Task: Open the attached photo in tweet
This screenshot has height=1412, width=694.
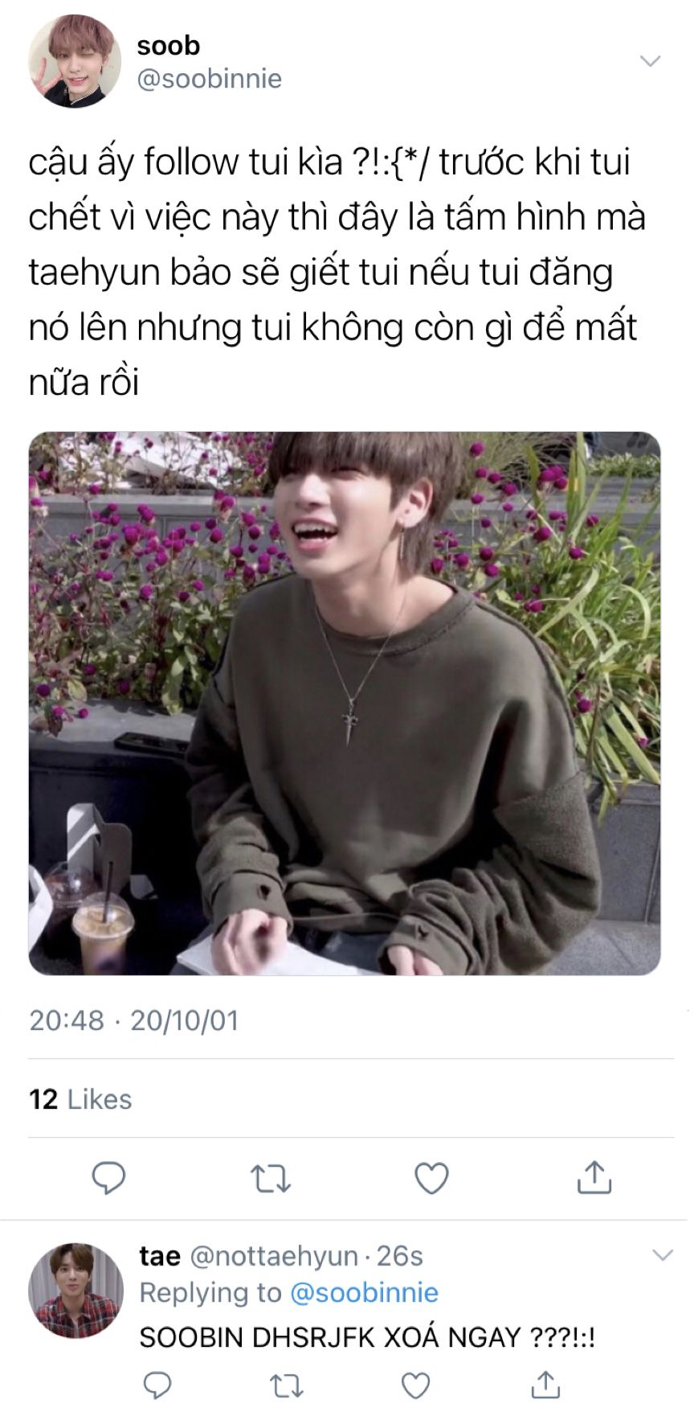Action: point(345,704)
